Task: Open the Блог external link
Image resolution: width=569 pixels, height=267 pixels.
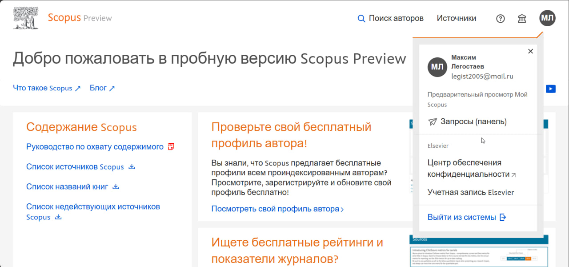Action: coord(102,88)
